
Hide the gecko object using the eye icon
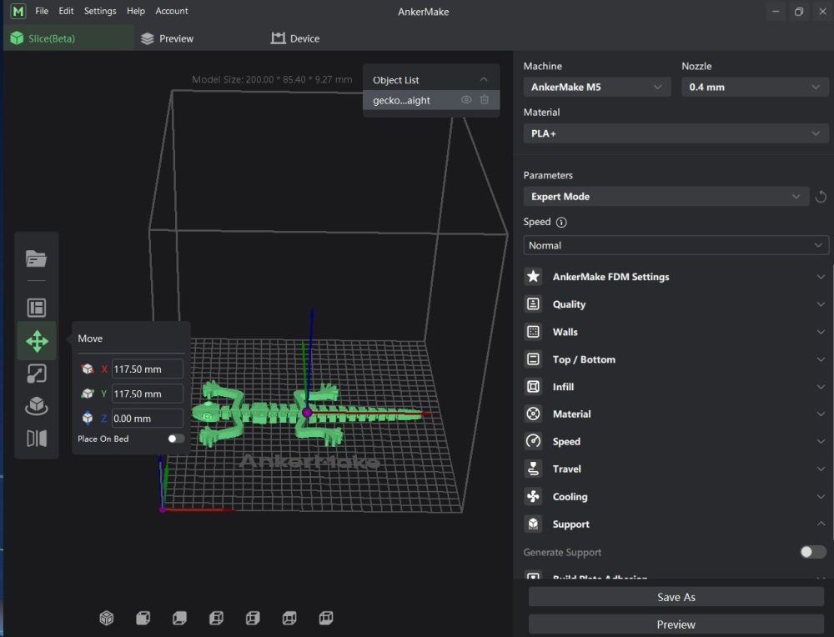pos(466,99)
